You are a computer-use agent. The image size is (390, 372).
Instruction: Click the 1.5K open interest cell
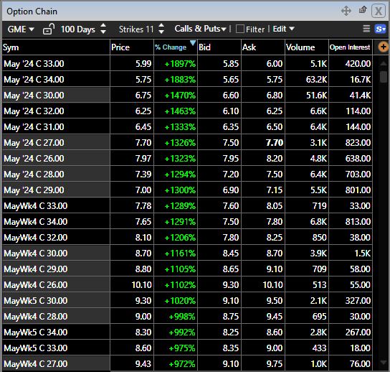tap(351, 254)
